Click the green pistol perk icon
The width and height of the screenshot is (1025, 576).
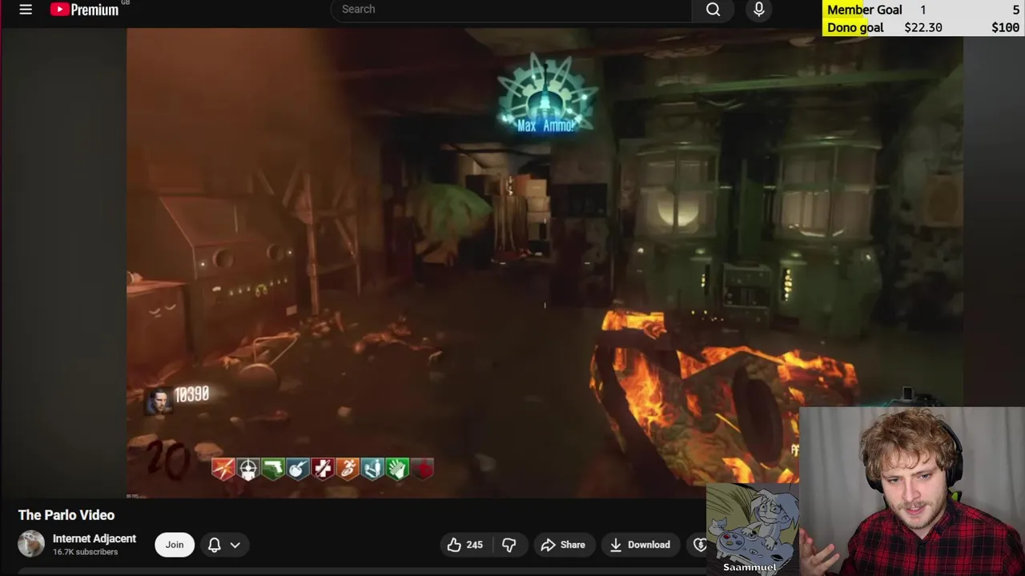[x=273, y=469]
